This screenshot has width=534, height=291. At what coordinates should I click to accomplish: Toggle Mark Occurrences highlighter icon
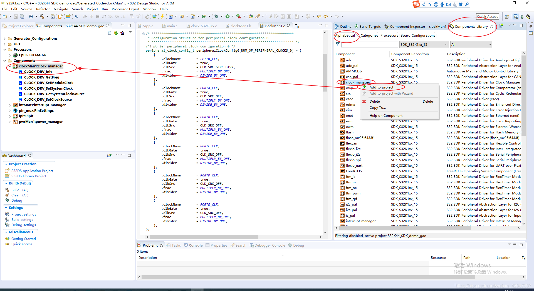pos(270,16)
